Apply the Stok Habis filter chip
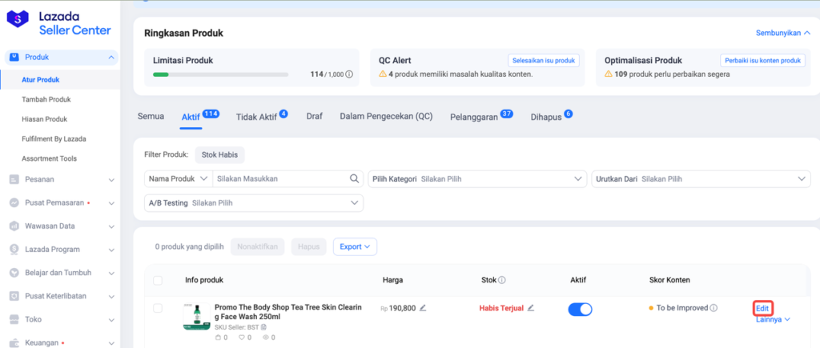This screenshot has width=820, height=348. (x=219, y=154)
